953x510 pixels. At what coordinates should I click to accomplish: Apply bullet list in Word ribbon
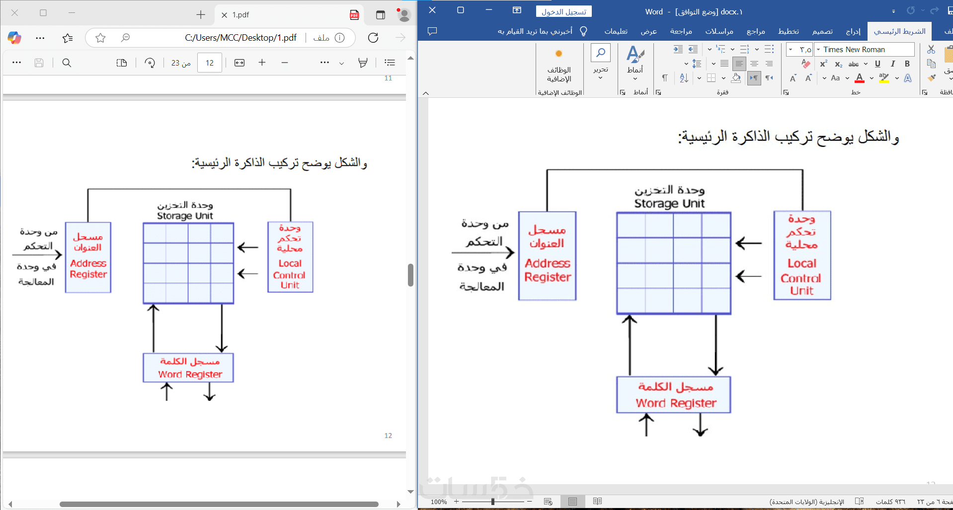pos(769,49)
